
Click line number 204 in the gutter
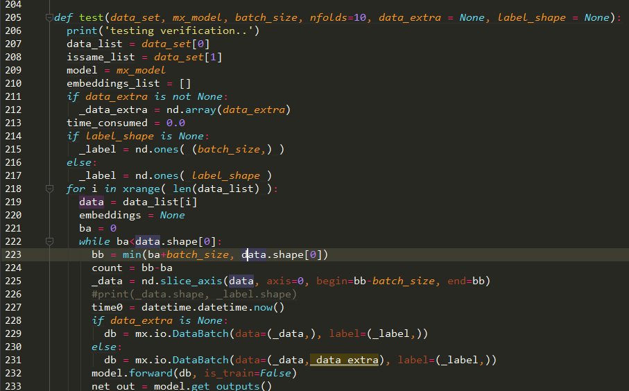pyautogui.click(x=13, y=4)
